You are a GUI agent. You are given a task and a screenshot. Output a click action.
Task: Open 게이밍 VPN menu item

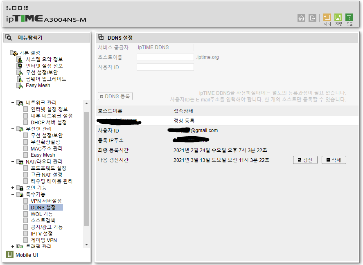[44, 240]
